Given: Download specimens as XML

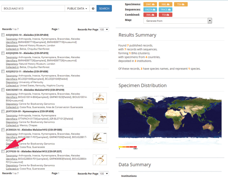Looking at the screenshot, I should coord(166,4).
